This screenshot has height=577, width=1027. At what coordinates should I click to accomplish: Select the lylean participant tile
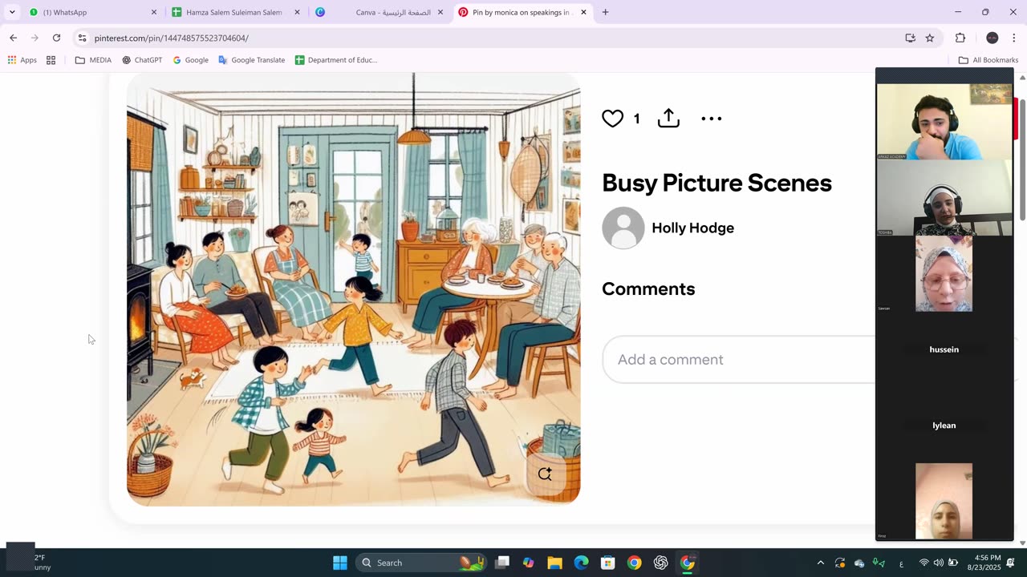944,426
